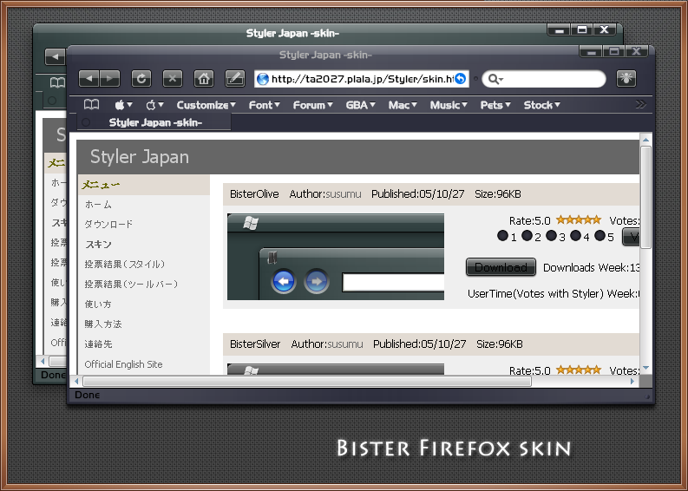Open the Pets bookmarks folder
The width and height of the screenshot is (688, 491).
pyautogui.click(x=495, y=105)
